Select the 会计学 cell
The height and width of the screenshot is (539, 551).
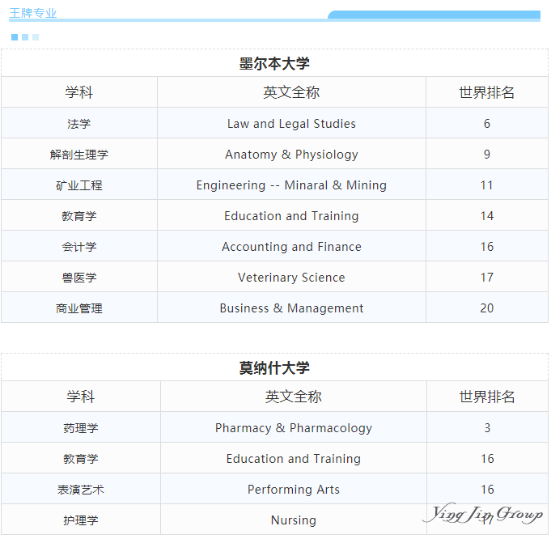coord(79,247)
